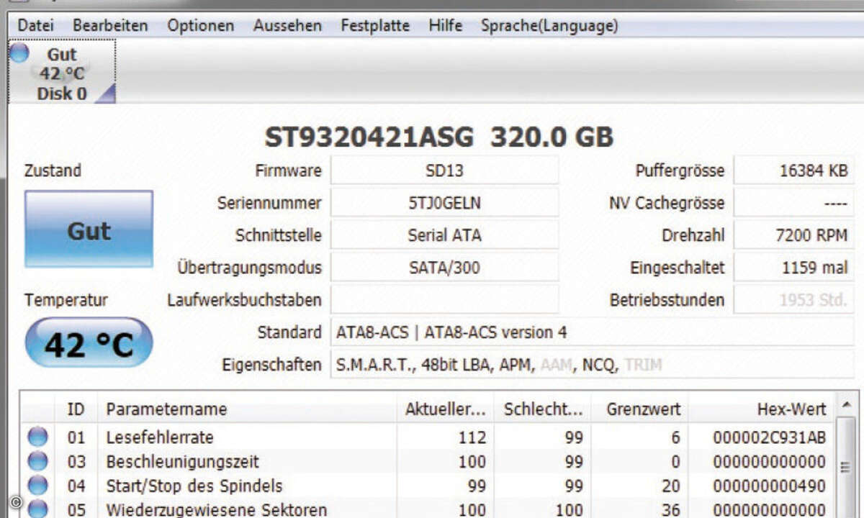Click the Übertragungsmodus field SATA/300
Screen dimensions: 864x518
coord(444,268)
